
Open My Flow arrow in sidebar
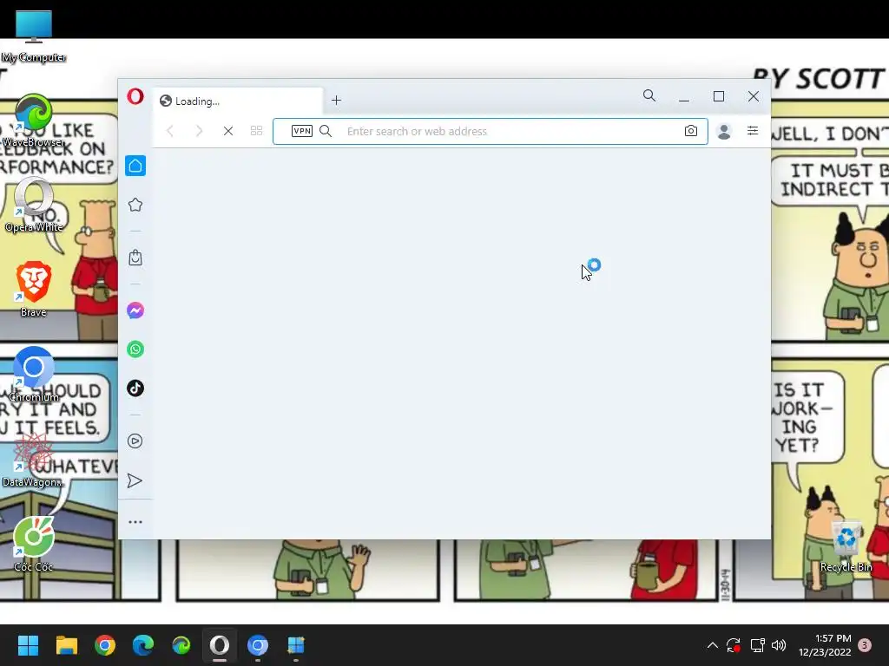[135, 480]
